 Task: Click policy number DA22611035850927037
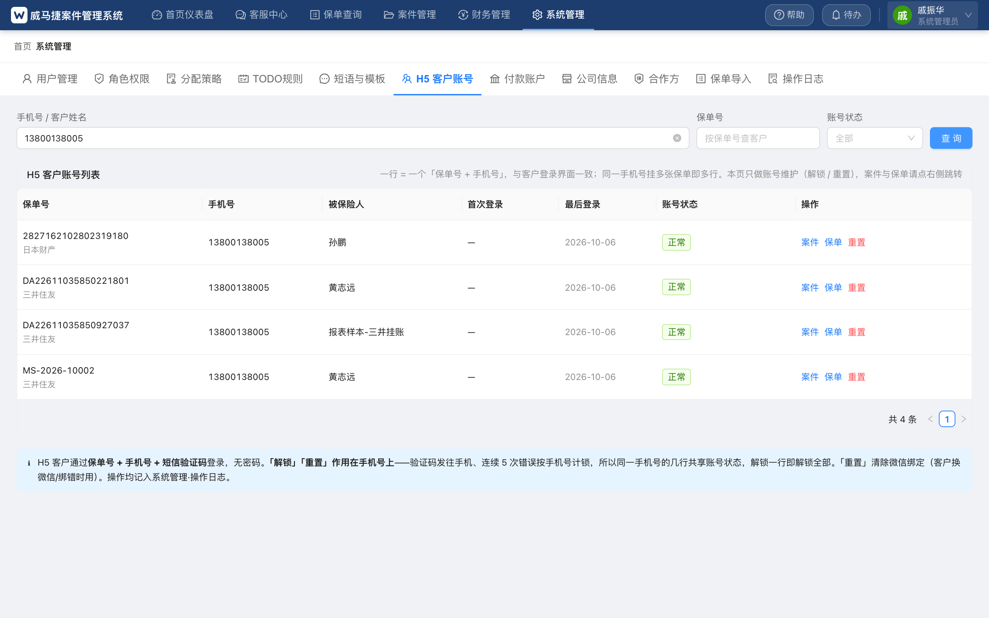coord(76,325)
